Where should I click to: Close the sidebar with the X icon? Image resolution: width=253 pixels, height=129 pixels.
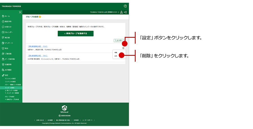(20, 12)
